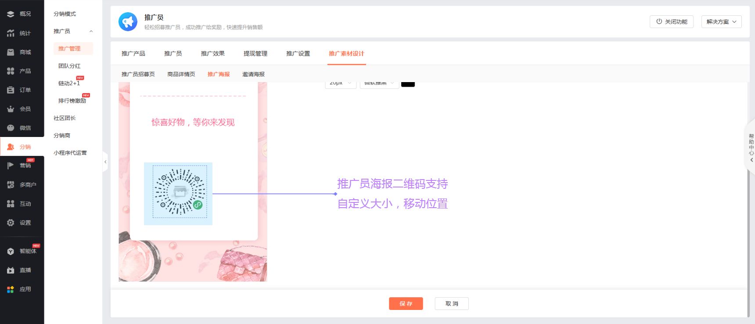Open the 商城 mall icon
The width and height of the screenshot is (755, 324).
(x=11, y=52)
